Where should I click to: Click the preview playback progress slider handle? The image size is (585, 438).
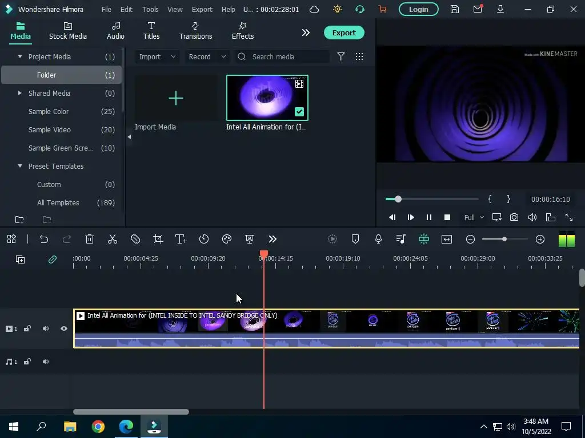point(398,199)
